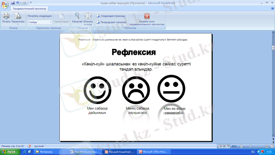Viewport: 275px width, 155px height.
Task: Go to Предыдущая страница
Action: click(111, 22)
